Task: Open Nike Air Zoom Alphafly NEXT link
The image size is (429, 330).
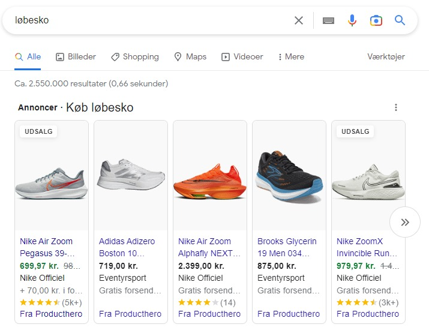Action: (209, 247)
